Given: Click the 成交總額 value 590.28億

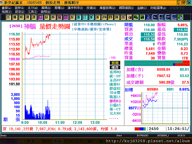Looking at the screenshot, I should pyautogui.click(x=167, y=82).
